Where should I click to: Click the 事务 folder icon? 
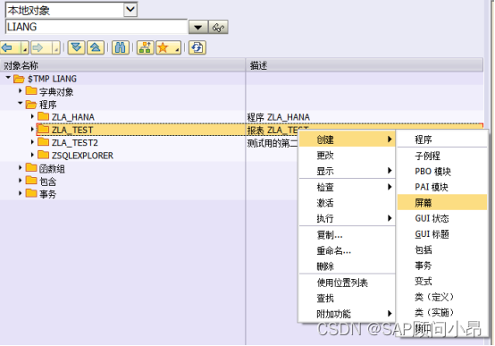[x=31, y=193]
